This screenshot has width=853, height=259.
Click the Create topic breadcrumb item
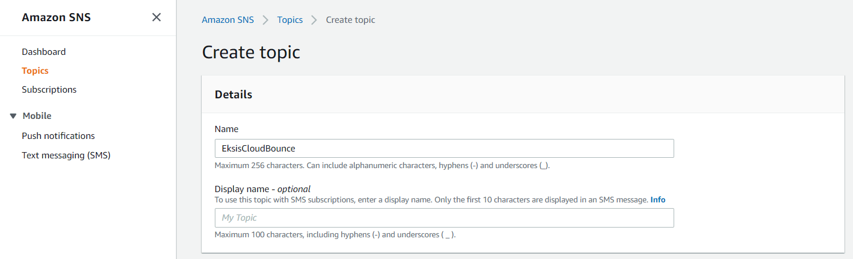tap(350, 20)
